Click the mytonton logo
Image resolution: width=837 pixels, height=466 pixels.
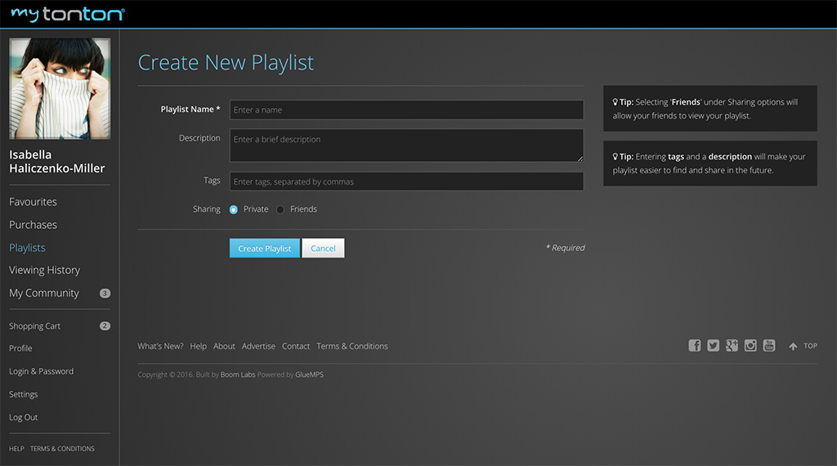[x=68, y=14]
